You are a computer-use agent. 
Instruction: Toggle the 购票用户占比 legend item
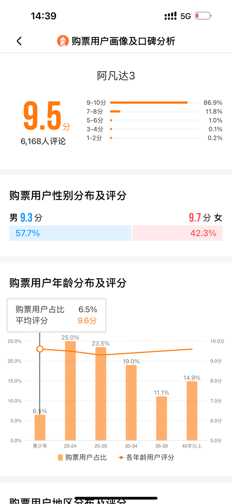pos(82,457)
